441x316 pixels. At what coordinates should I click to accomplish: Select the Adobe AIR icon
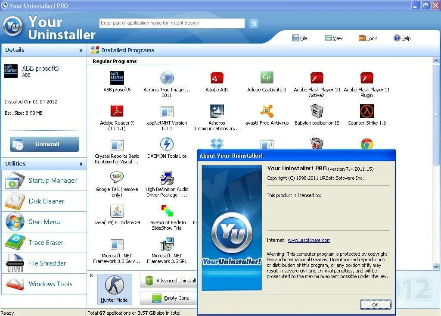[x=217, y=78]
